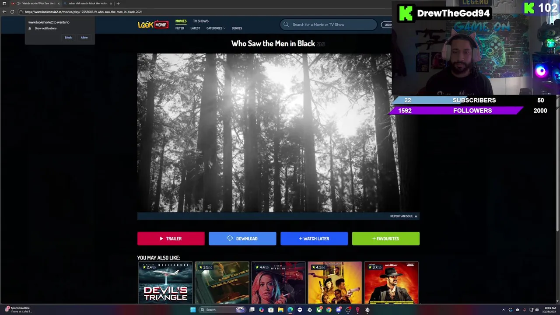Open the Filter menu item

coord(180,28)
